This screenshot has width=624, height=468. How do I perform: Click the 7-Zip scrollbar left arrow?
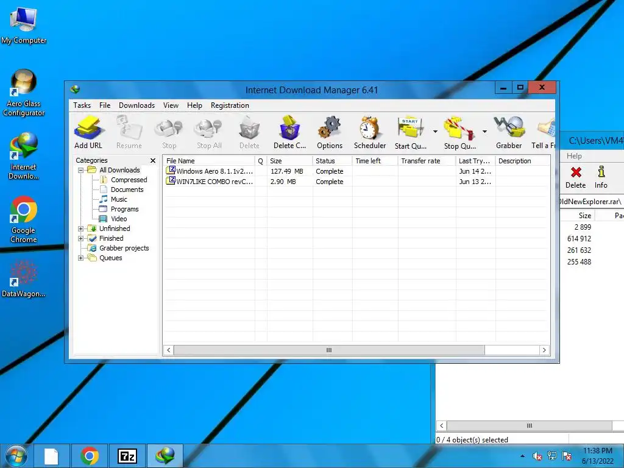click(441, 425)
